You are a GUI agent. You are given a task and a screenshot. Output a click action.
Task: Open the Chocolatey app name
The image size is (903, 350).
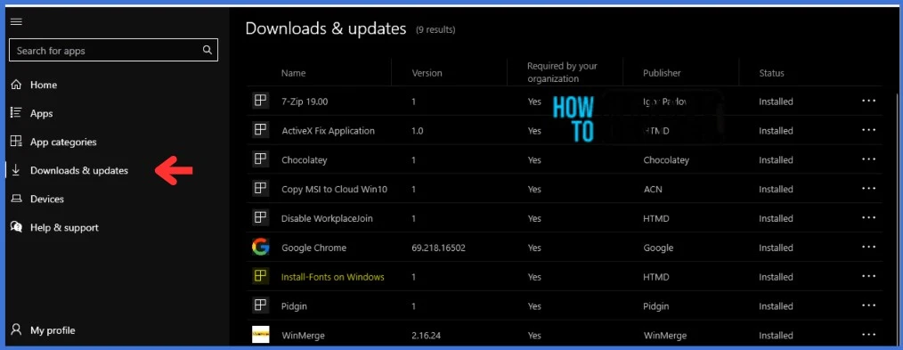[304, 160]
